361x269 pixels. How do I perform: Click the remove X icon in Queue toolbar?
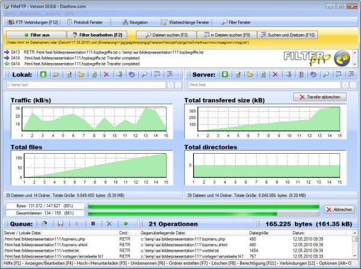(109, 223)
